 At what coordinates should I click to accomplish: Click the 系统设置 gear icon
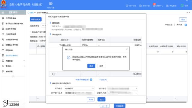tap(3, 71)
